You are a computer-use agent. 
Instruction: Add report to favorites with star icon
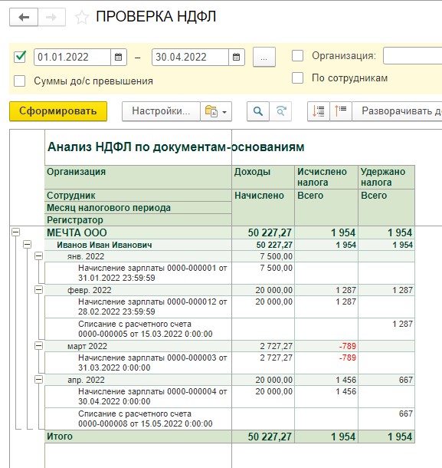[x=82, y=18]
